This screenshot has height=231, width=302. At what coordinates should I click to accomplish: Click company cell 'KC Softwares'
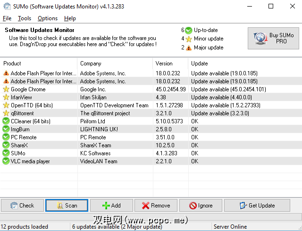[x=95, y=153]
